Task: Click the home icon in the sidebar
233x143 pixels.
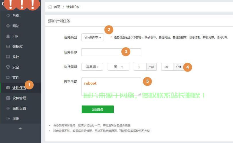Action: pos(8,15)
